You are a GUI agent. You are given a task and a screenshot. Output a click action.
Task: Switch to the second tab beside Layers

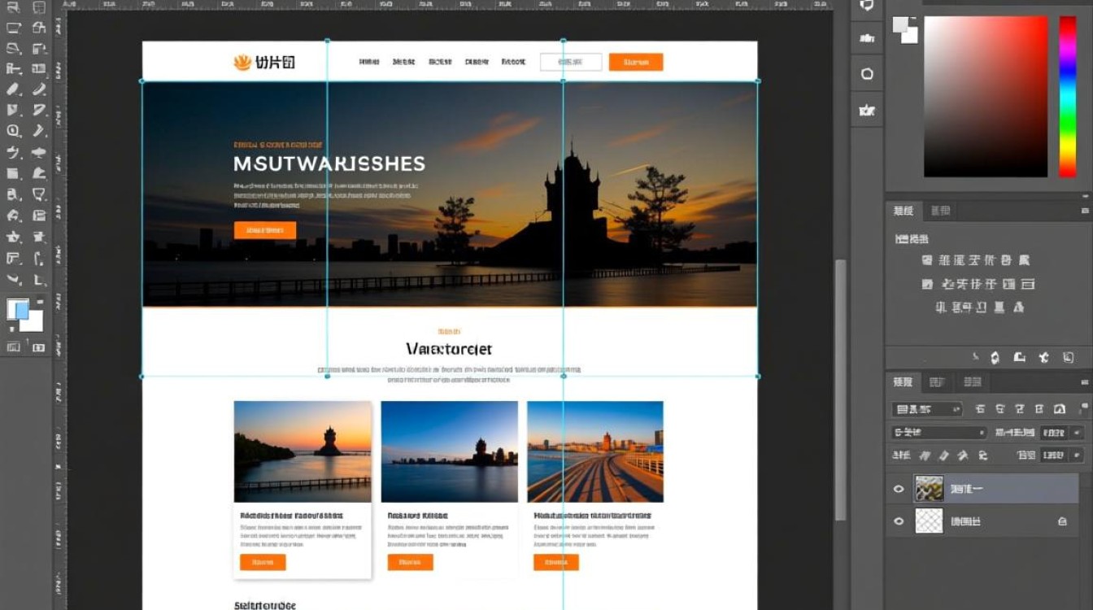pos(937,381)
